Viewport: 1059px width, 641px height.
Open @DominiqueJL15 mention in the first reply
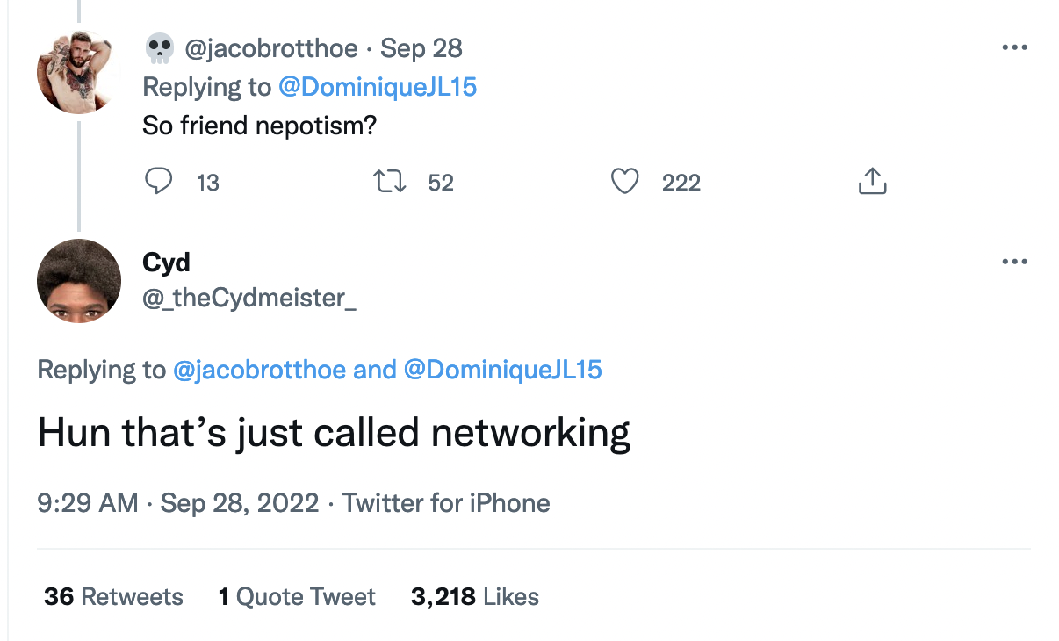click(378, 87)
